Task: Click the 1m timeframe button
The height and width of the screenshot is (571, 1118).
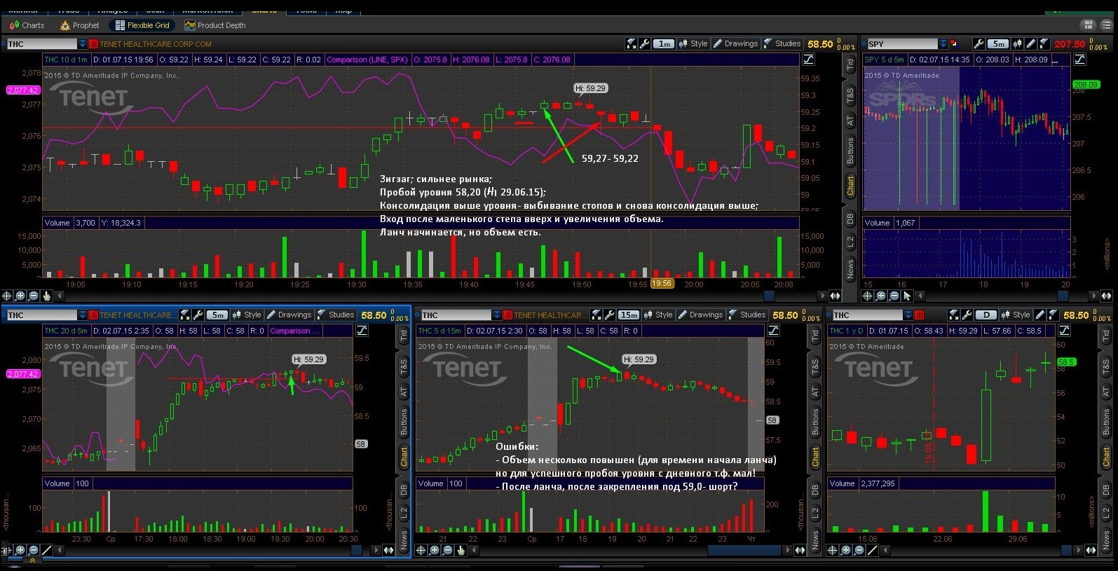Action: click(x=664, y=43)
